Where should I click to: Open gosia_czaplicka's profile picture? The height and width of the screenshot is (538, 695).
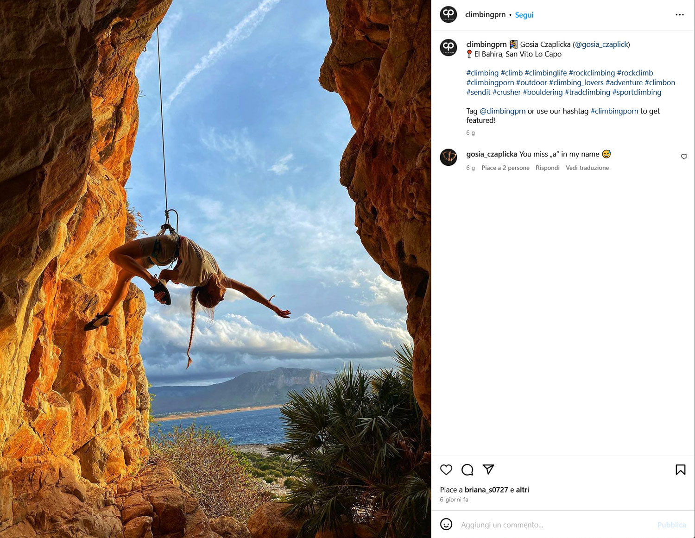click(448, 157)
